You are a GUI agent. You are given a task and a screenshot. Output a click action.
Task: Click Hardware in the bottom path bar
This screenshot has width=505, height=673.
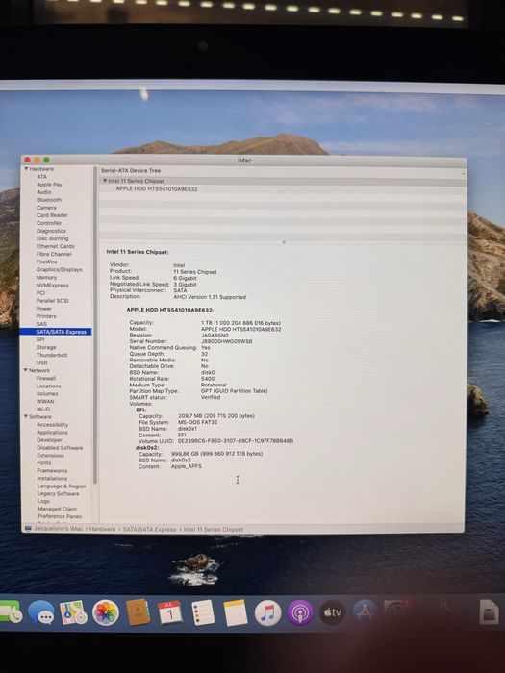point(102,529)
